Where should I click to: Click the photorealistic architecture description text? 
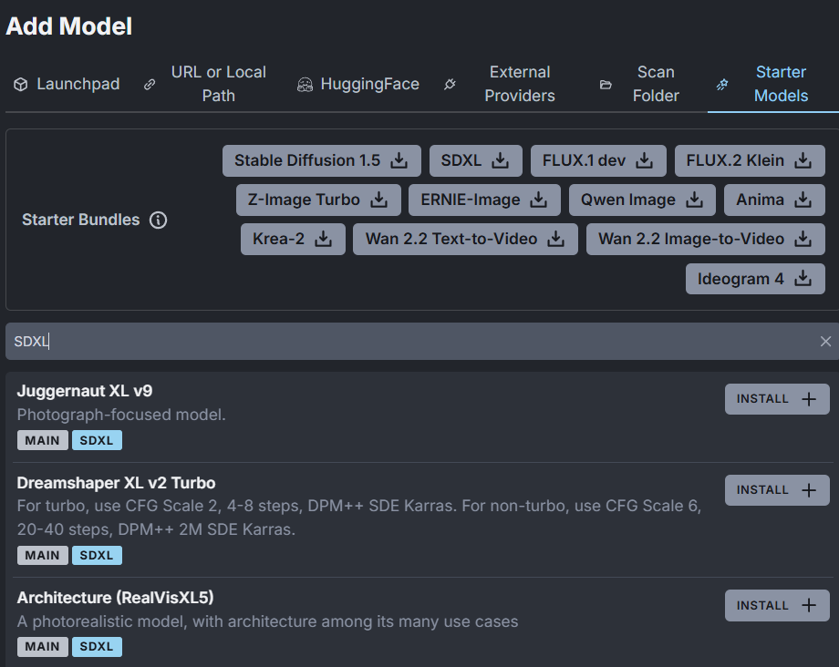point(267,621)
